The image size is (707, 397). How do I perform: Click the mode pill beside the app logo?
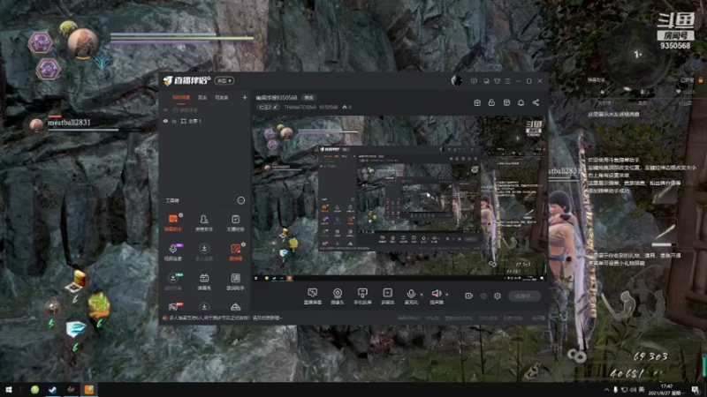(224, 80)
